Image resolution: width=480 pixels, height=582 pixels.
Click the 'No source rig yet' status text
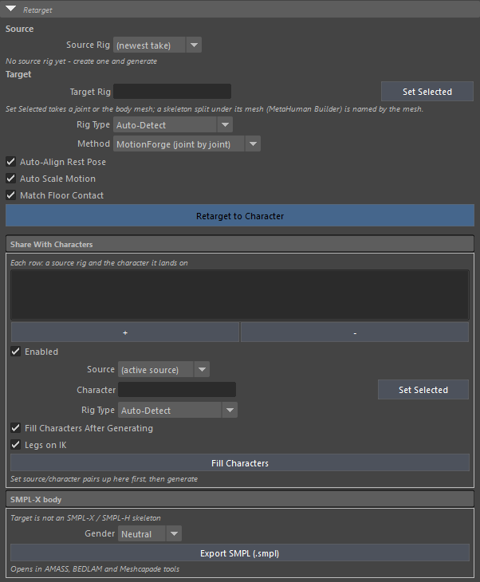click(x=81, y=61)
